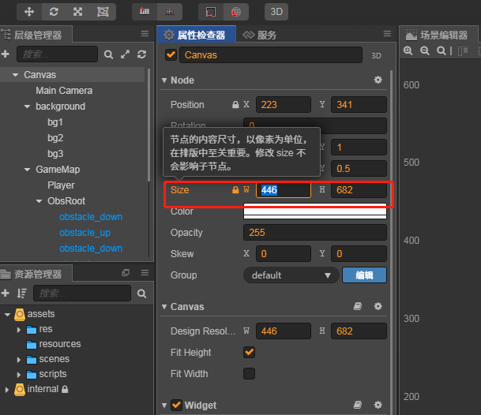481x415 pixels.
Task: Open the hierarchy panel hamburger menu
Action: click(x=145, y=33)
